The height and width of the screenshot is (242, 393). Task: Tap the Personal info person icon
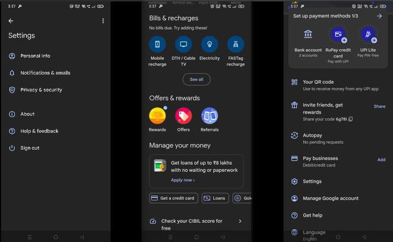(12, 56)
